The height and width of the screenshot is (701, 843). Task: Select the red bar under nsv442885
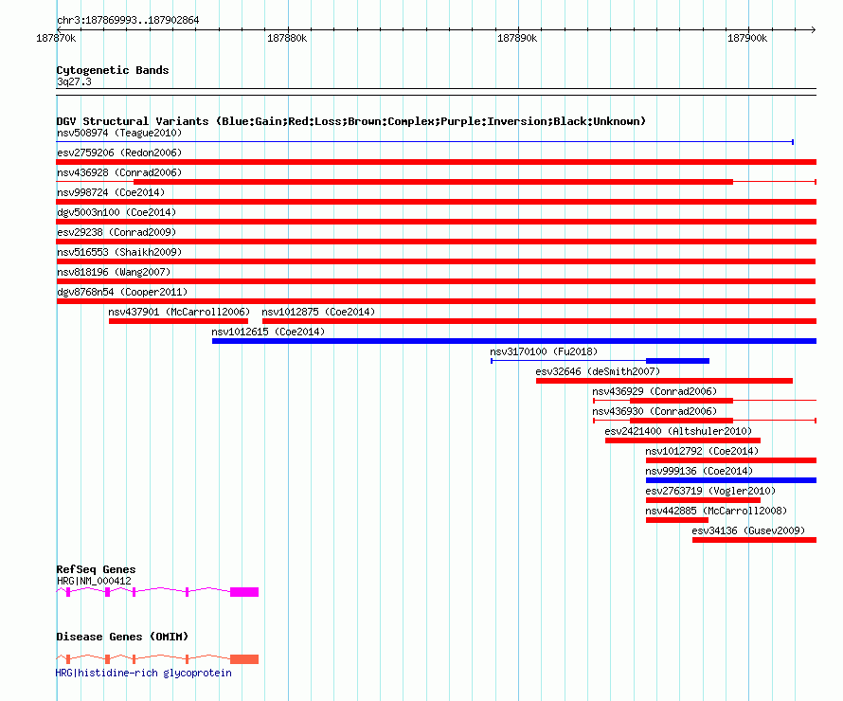coord(677,520)
